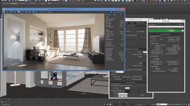Click the Refresh icon in frame buffer toolbar
Screen dimensions: 190x106
click(x=26, y=12)
